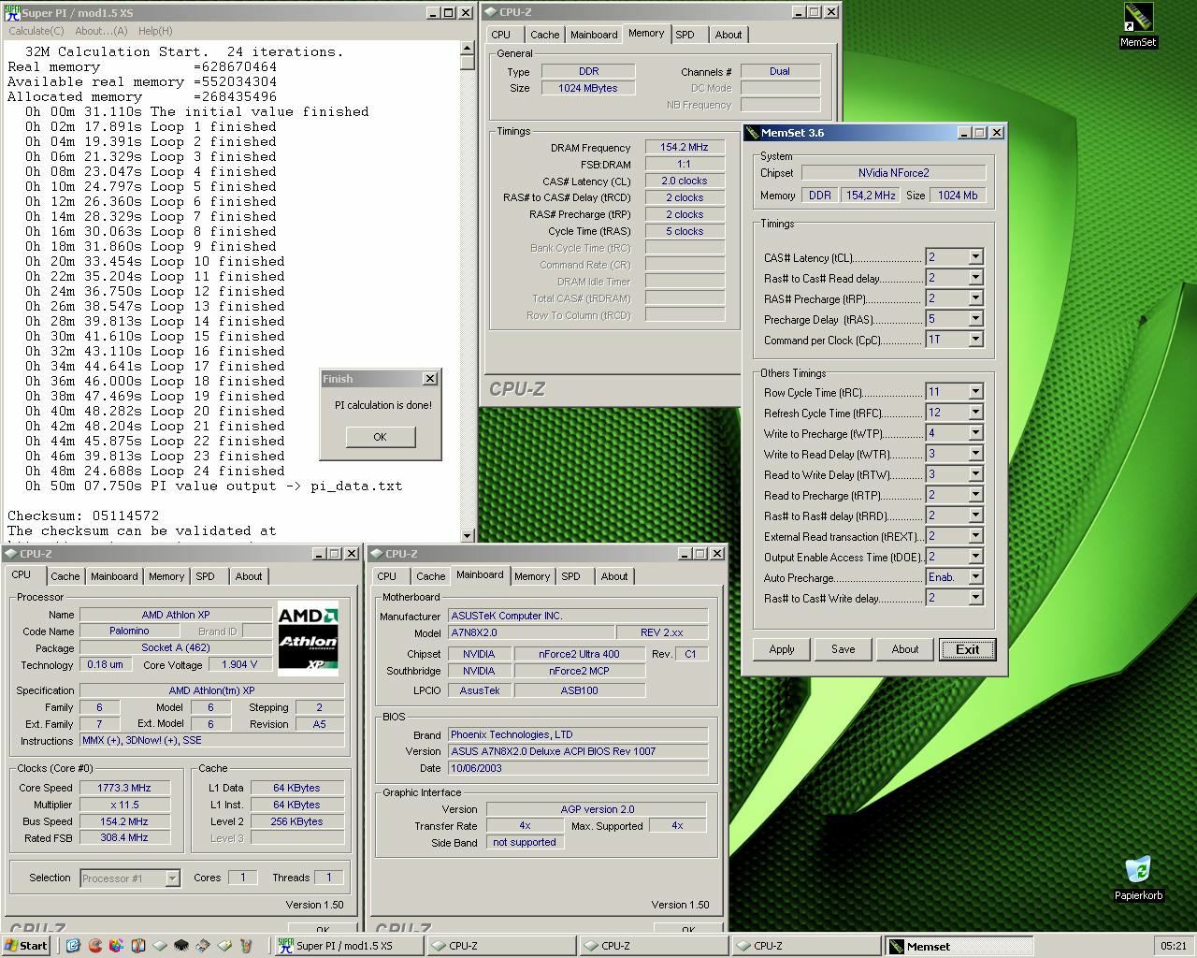Viewport: 1197px width, 958px height.
Task: Expand Write to Read Delay (tWTR) dropdown
Action: (x=975, y=454)
